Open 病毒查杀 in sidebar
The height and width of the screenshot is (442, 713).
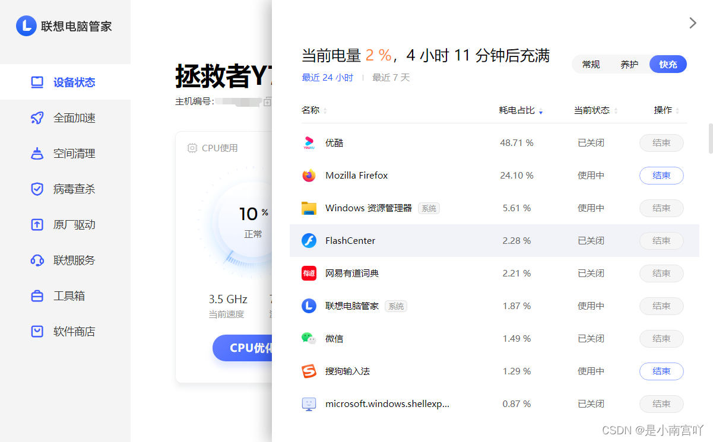pos(65,189)
